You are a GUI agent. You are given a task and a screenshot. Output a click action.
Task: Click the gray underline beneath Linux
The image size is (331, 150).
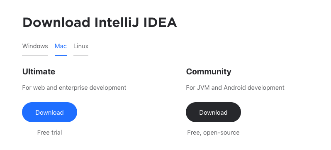[80, 55]
